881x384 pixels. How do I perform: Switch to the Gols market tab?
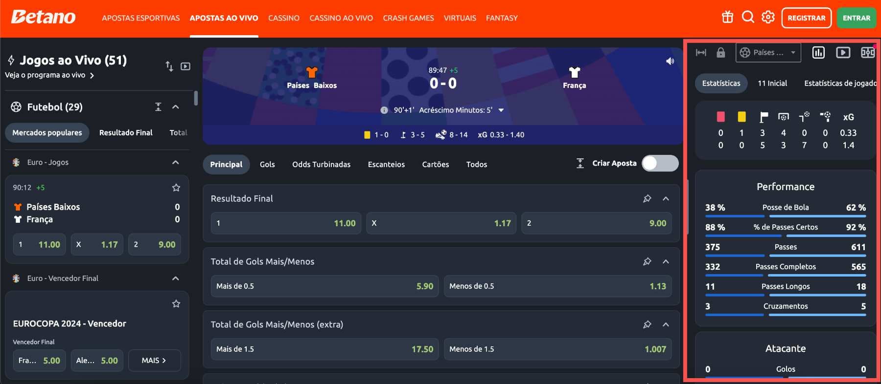(267, 164)
